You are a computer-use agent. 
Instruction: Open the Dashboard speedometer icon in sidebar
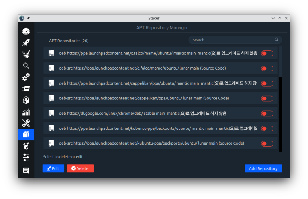[x=26, y=31]
